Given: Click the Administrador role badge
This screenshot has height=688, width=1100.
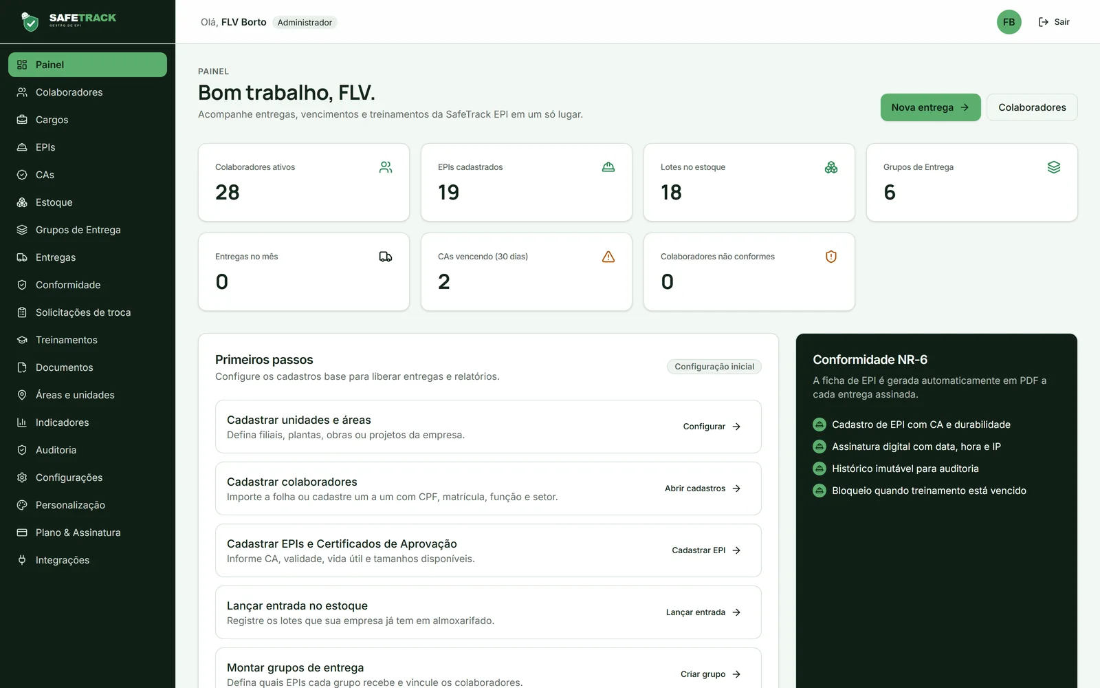Looking at the screenshot, I should click(305, 23).
